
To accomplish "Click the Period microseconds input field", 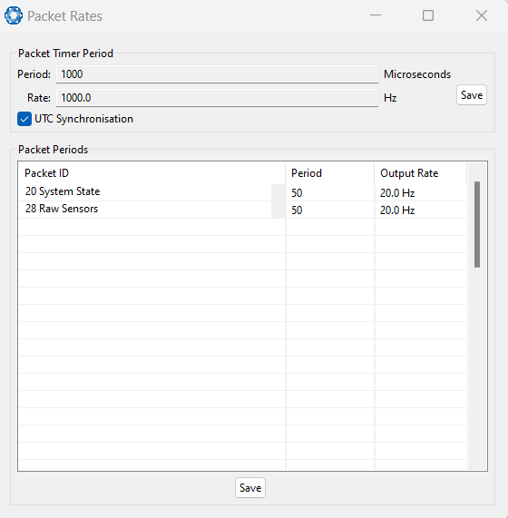I will [x=217, y=74].
